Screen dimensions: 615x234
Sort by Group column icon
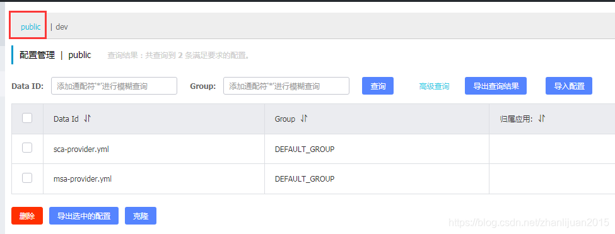(304, 119)
